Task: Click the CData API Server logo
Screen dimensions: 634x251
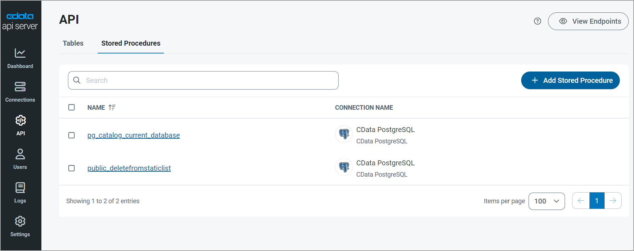Action: [20, 21]
